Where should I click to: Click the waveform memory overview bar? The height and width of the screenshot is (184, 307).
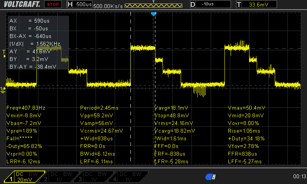[x=153, y=6]
